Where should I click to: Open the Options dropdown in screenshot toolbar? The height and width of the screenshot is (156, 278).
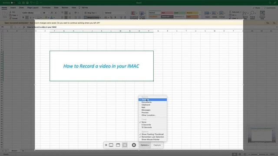145,145
